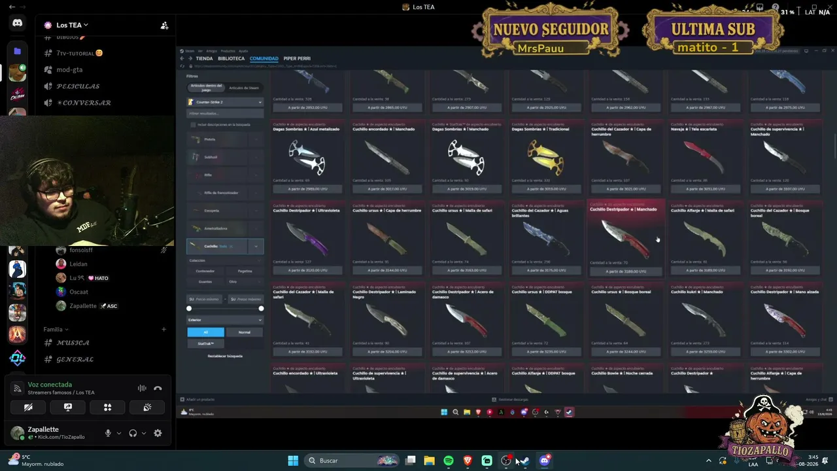The width and height of the screenshot is (837, 471).
Task: Turn on camera in Discord voice
Action: click(x=28, y=407)
